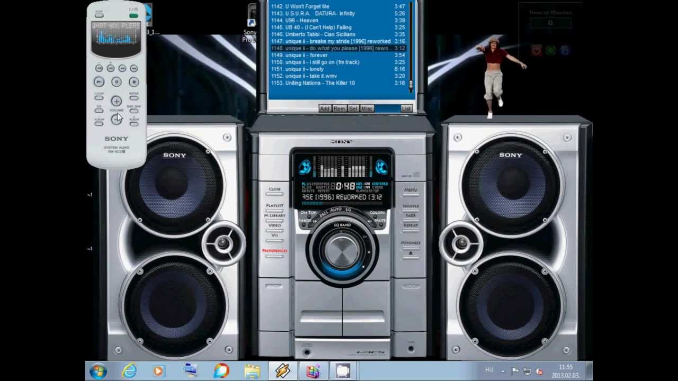Screen dimensions: 678x381
Task: Click the remote's green power button
Action: coord(133,15)
